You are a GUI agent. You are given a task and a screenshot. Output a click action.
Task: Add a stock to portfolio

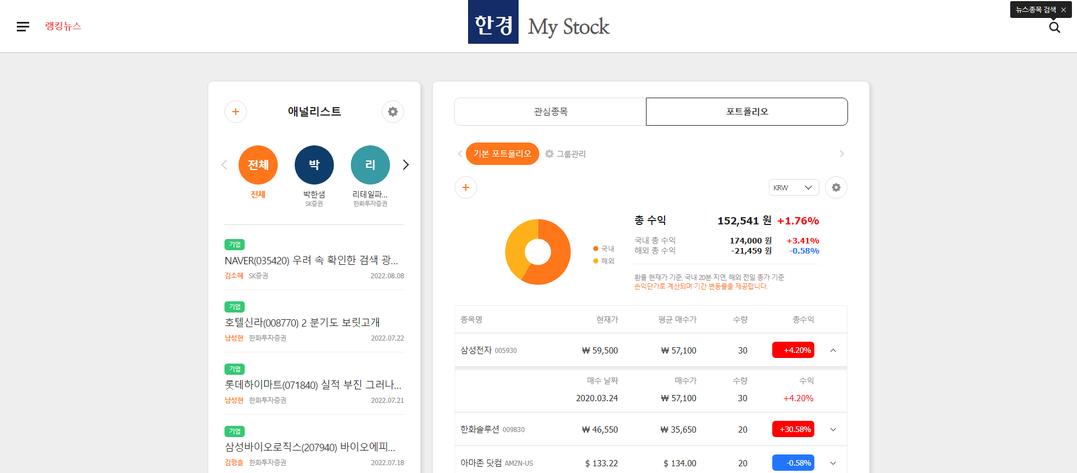coord(466,187)
